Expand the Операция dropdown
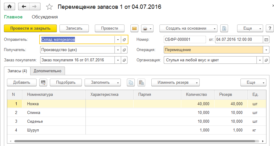This screenshot has height=146, width=274. tap(266, 50)
